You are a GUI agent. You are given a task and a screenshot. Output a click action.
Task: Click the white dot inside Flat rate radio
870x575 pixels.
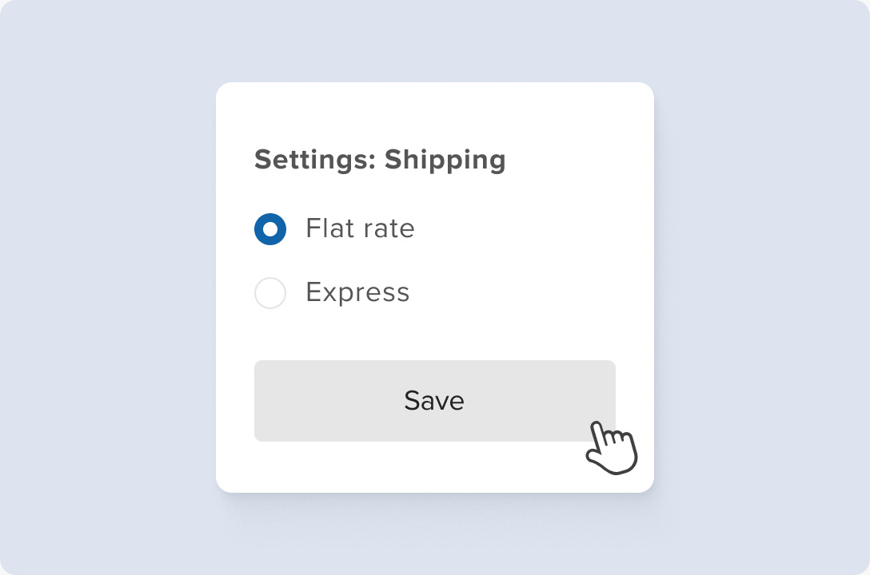(270, 229)
